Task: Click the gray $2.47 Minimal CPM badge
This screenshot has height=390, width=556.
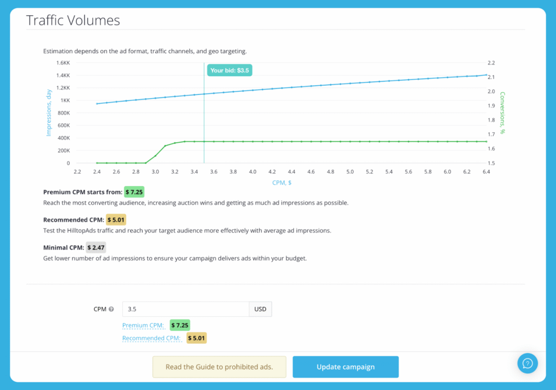Action: tap(97, 247)
